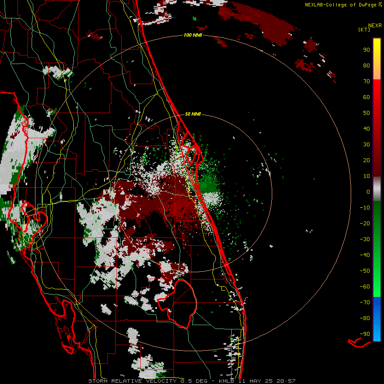Click the 20 value on velocity legend
384x384 pixels.
367,160
